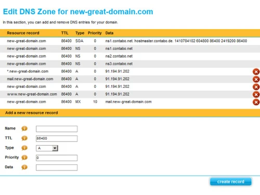Viewport: 260px width, 195px height.
Task: Click the Type column header
Action: [x=80, y=33]
